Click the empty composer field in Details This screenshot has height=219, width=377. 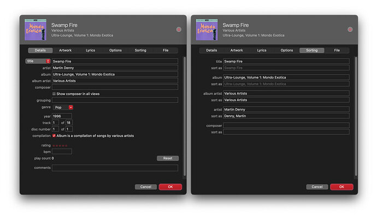[x=115, y=87]
